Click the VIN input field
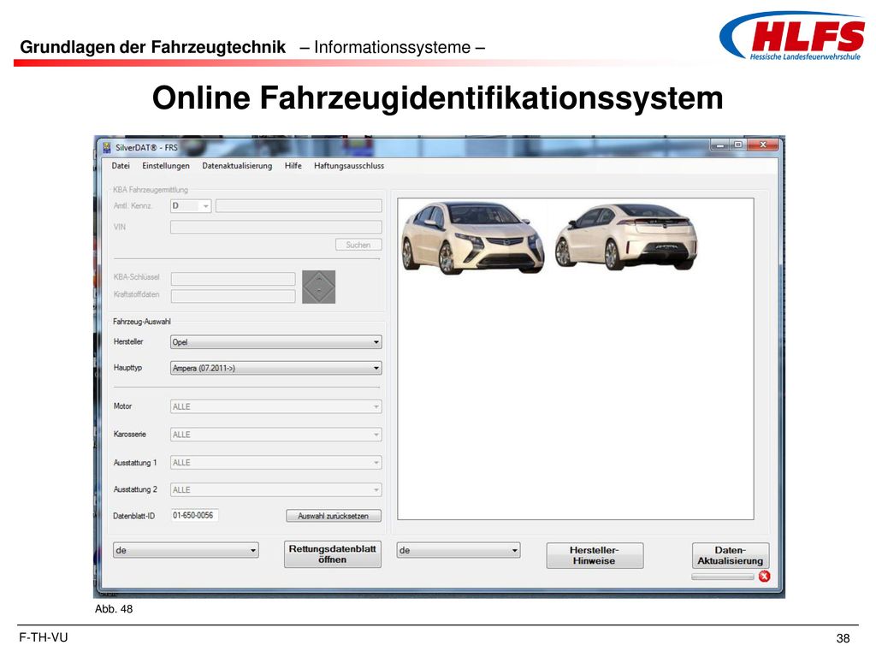This screenshot has width=876, height=657. pyautogui.click(x=276, y=227)
